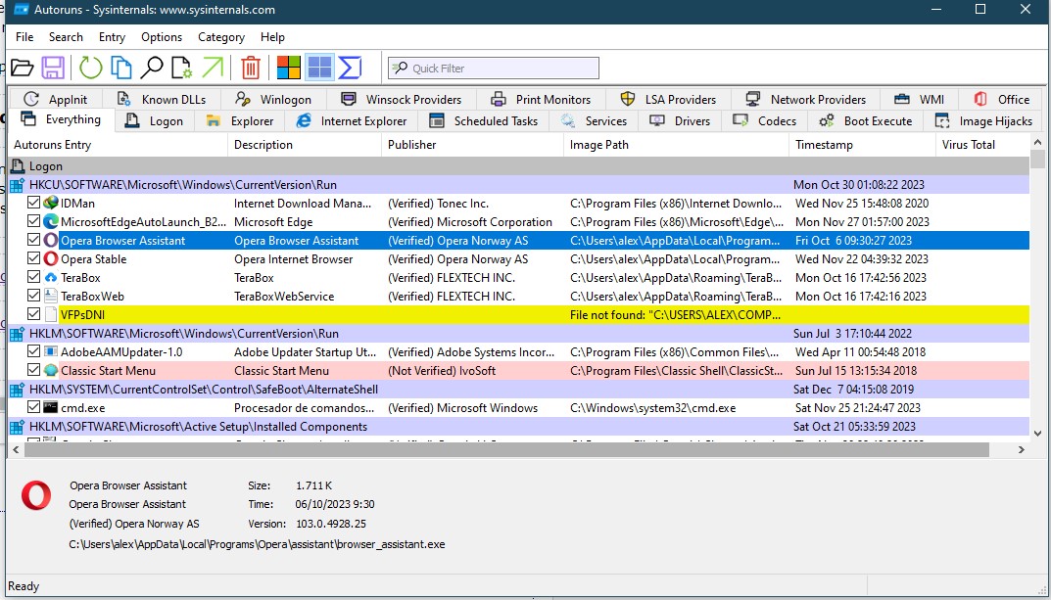The image size is (1051, 600).
Task: Click the vertical scrollbar down arrow
Action: [x=1037, y=434]
